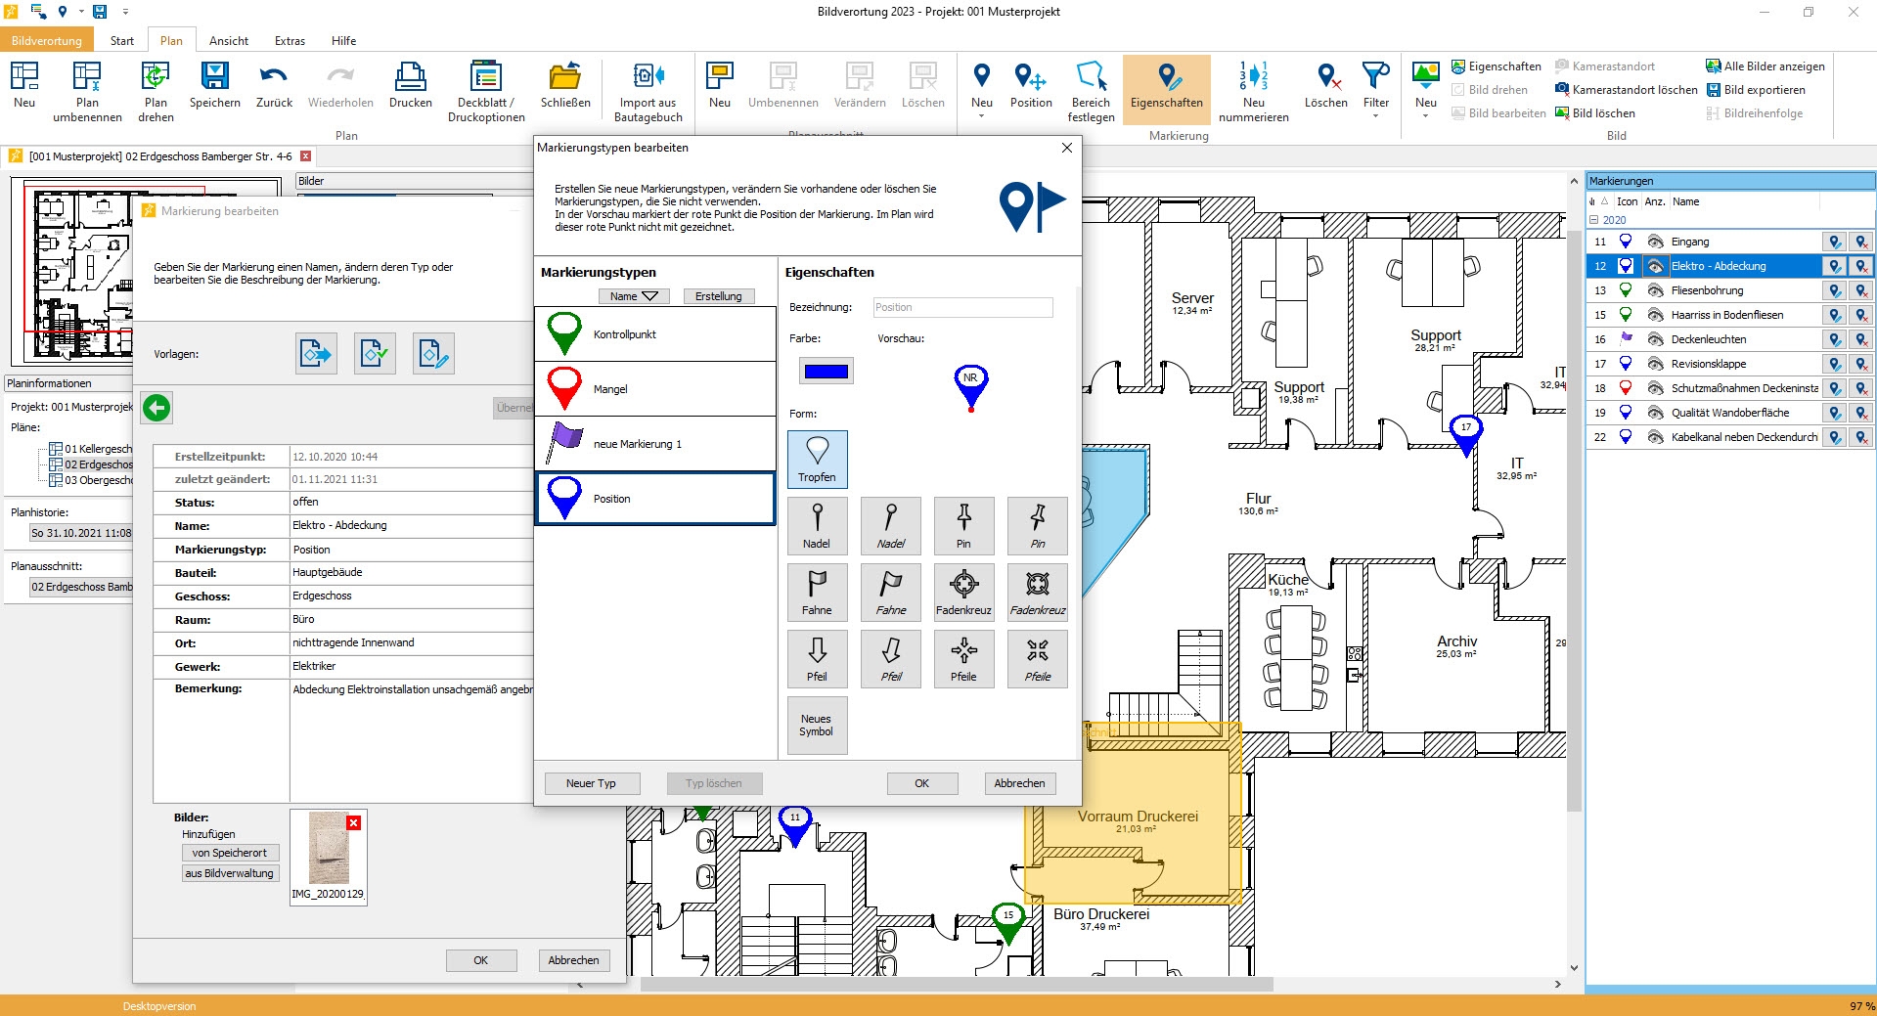The image size is (1877, 1016).
Task: Click Kamerastandort löschen in the ribbon
Action: [1626, 90]
